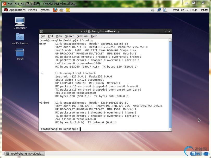The image size is (211, 158).
Task: Open the System menu
Action: pyautogui.click(x=44, y=10)
